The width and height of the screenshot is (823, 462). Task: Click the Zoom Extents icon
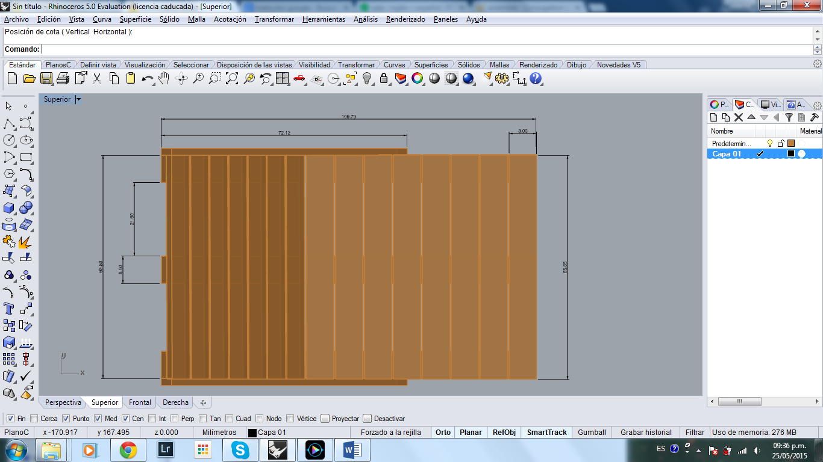232,78
